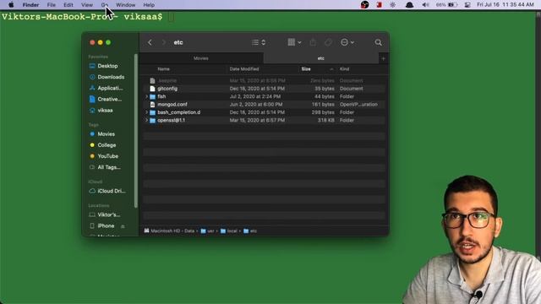541x304 pixels.
Task: Select the bash_completion.d folder icon
Action: 152,112
